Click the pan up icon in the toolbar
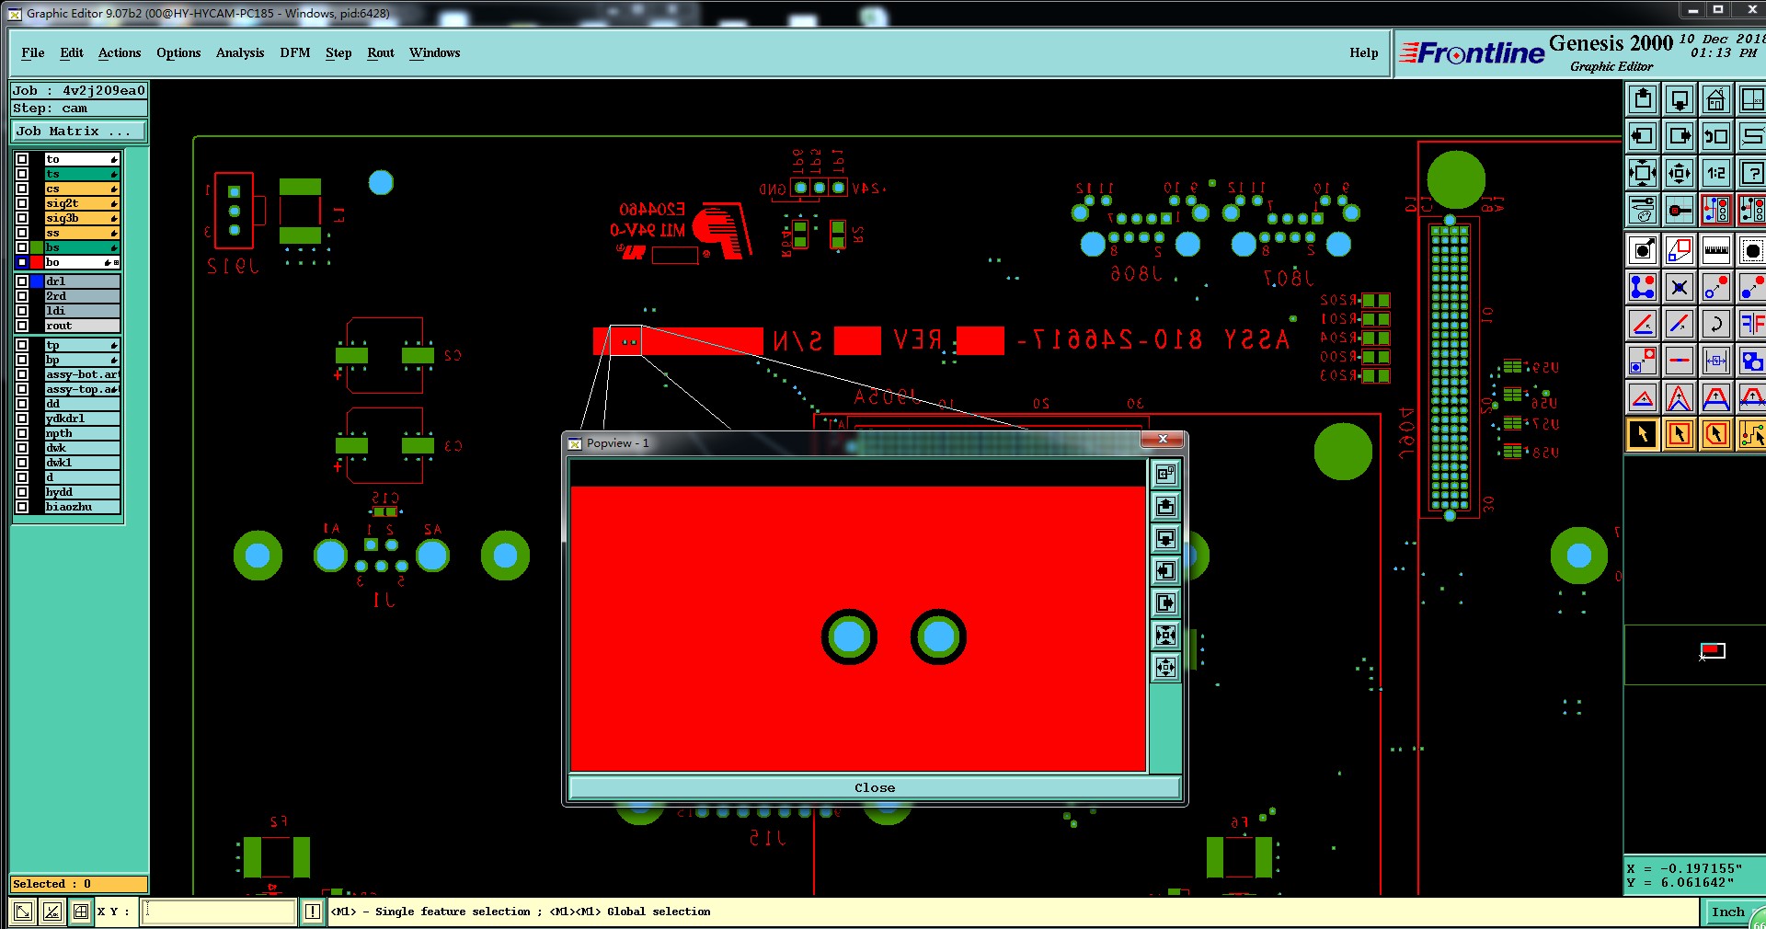The width and height of the screenshot is (1766, 929). pos(1643,99)
